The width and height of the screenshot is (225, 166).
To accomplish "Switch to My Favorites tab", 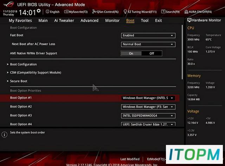I will pos(20,20).
